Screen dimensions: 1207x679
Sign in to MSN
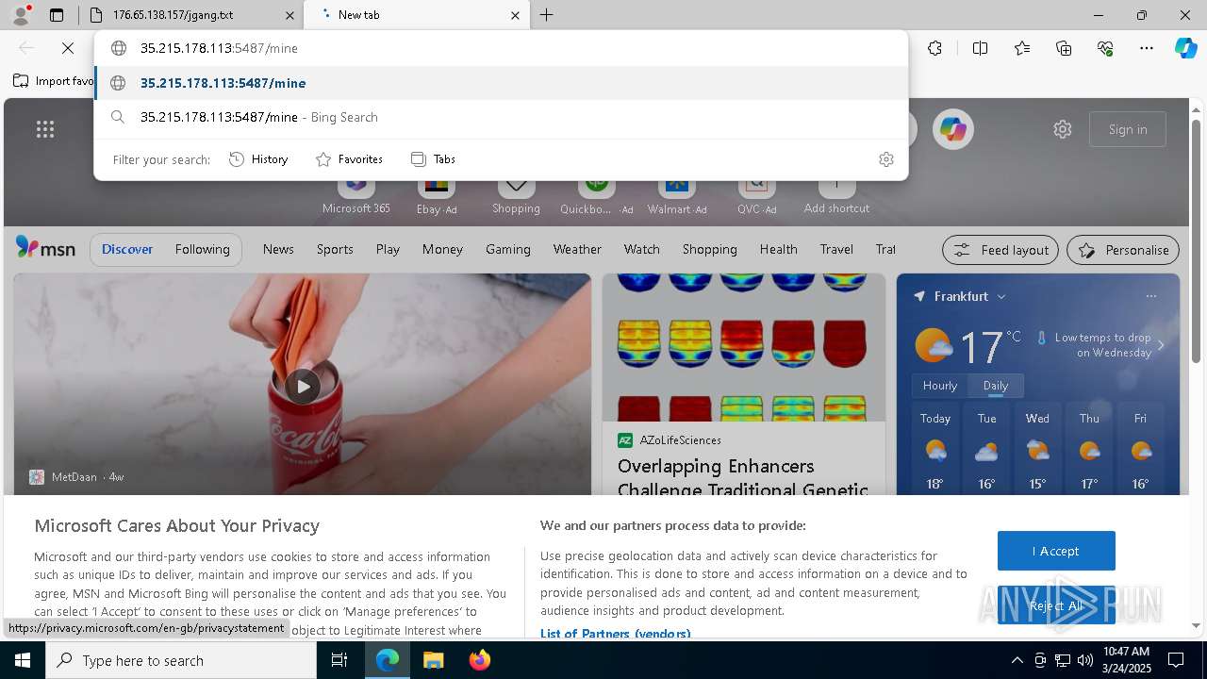[1128, 129]
